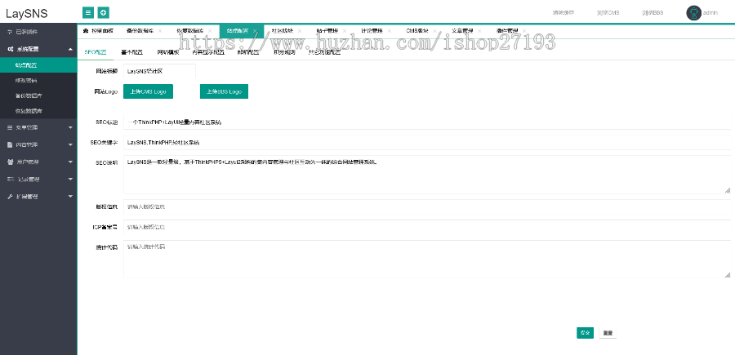Open the admin user menu

702,13
